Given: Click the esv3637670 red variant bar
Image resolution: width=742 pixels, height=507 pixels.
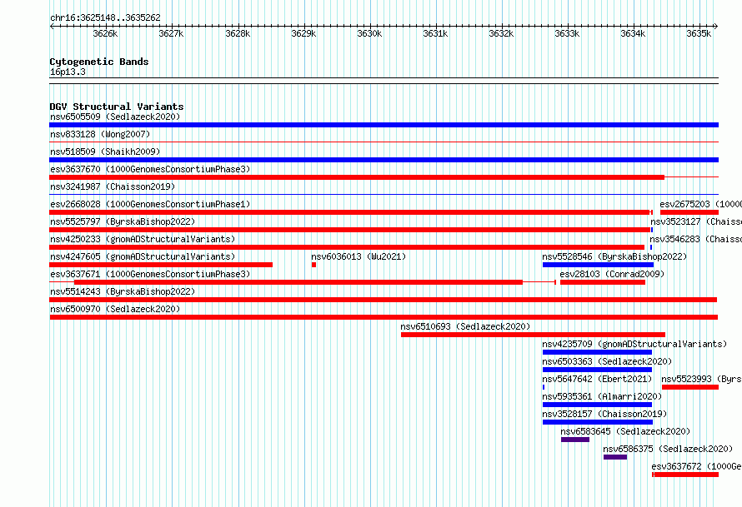Looking at the screenshot, I should [x=357, y=177].
